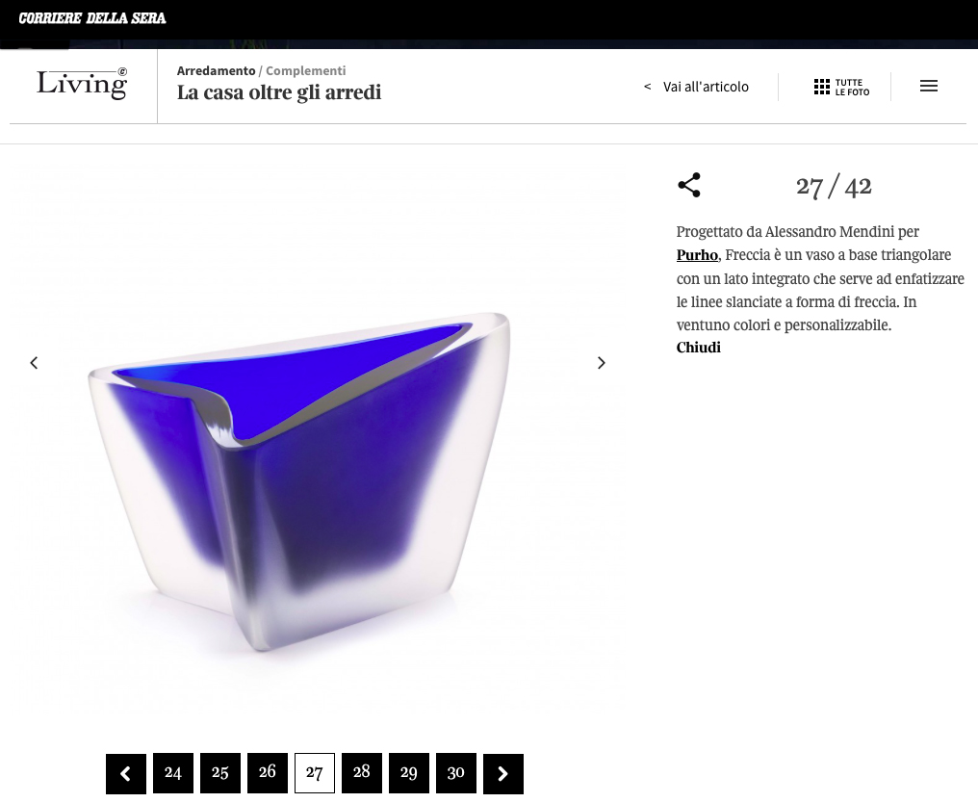Image resolution: width=978 pixels, height=803 pixels.
Task: Advance to next photo with right arrow
Action: coord(602,362)
